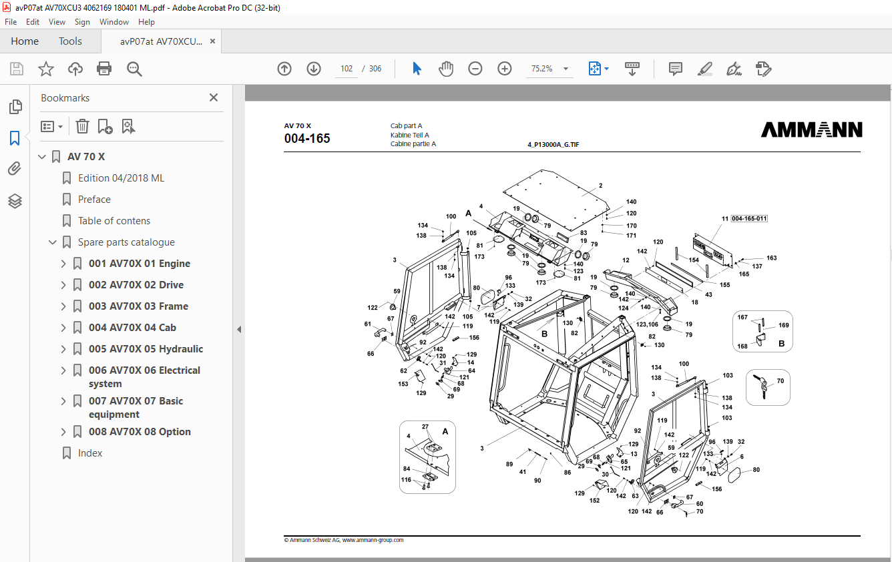892x562 pixels.
Task: Close the avP07at AV70XCU document tab
Action: coord(212,41)
